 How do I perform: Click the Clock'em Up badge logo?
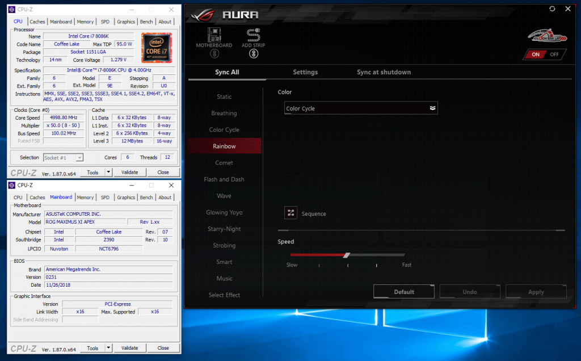(547, 36)
